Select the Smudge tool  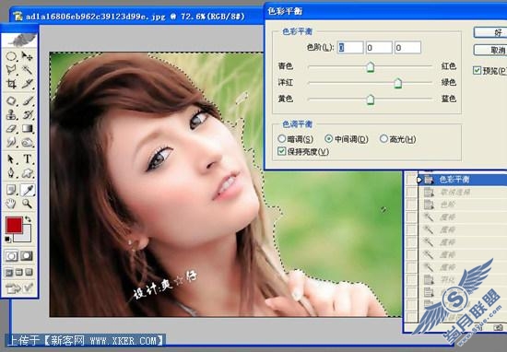click(11, 142)
